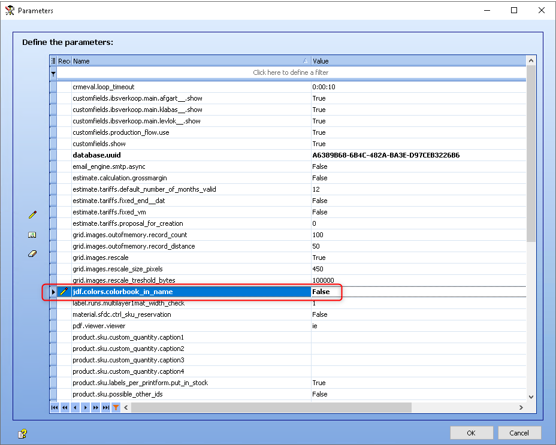Select material.sfdc.ctrl_sku_reservation row
Viewport: 556px width, 445px height.
click(x=288, y=314)
